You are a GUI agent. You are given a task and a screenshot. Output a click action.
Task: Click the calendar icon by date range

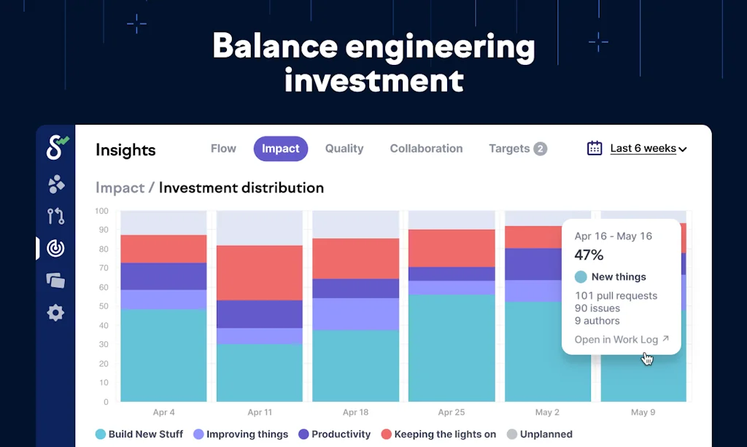[595, 148]
